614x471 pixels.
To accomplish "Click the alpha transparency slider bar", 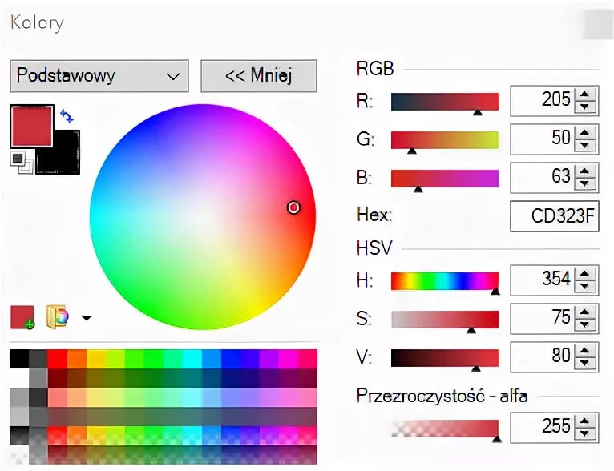I will (x=445, y=429).
